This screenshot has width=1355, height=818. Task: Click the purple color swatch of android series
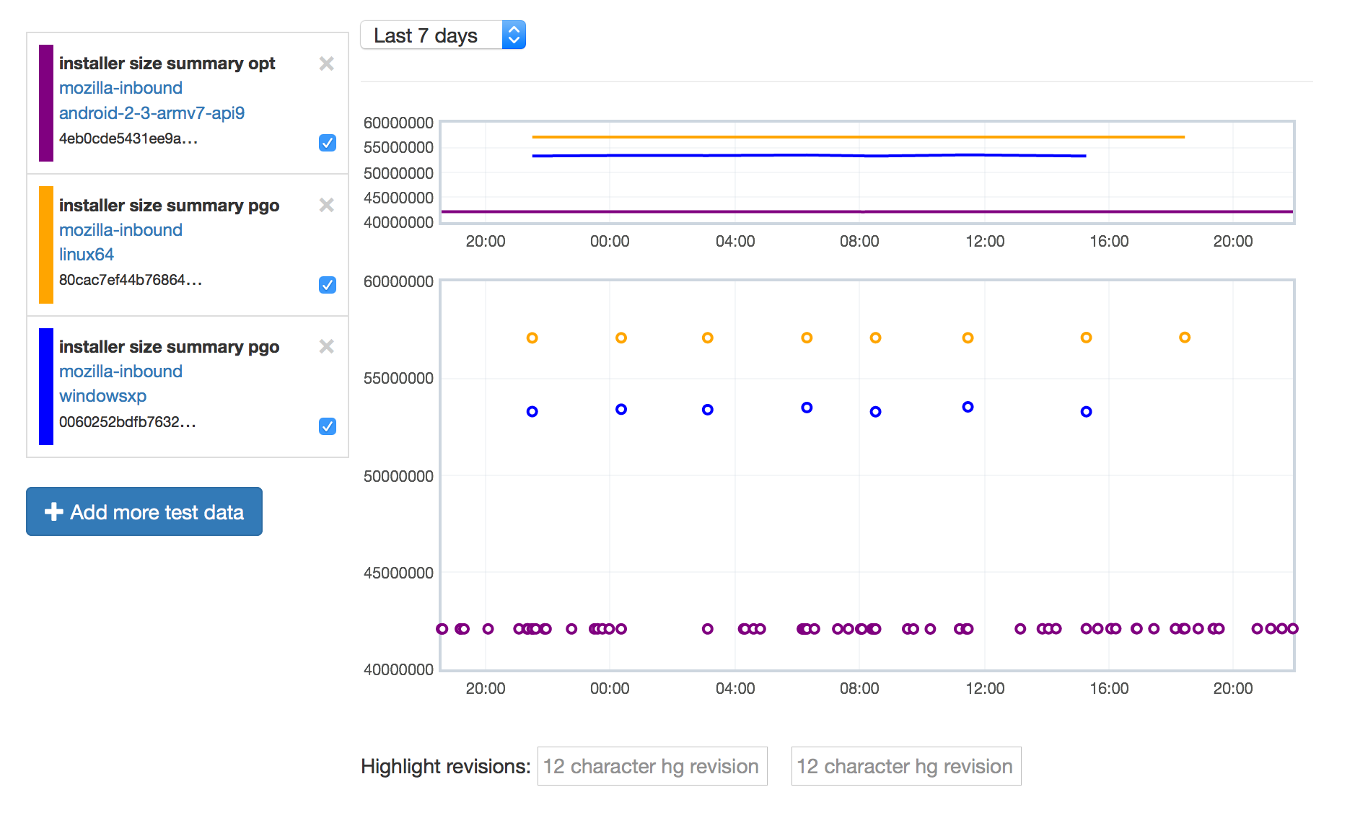pos(46,103)
